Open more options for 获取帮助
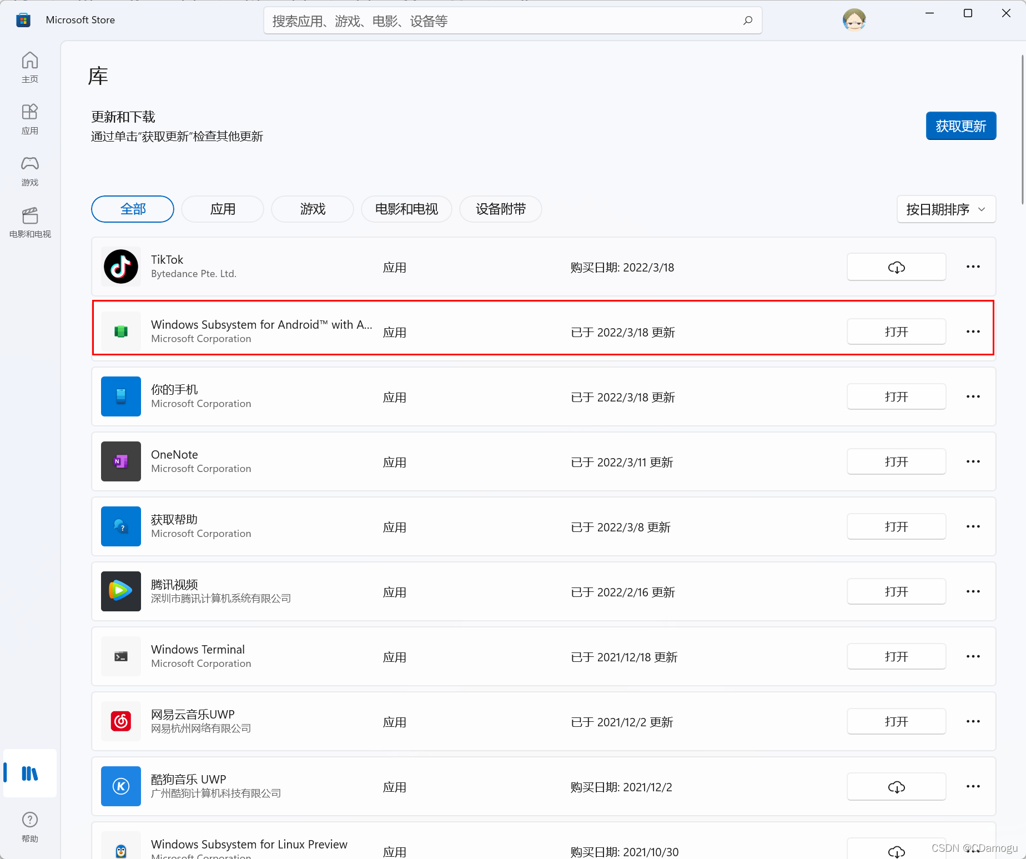Screen dimensions: 1026x859 click(x=973, y=526)
